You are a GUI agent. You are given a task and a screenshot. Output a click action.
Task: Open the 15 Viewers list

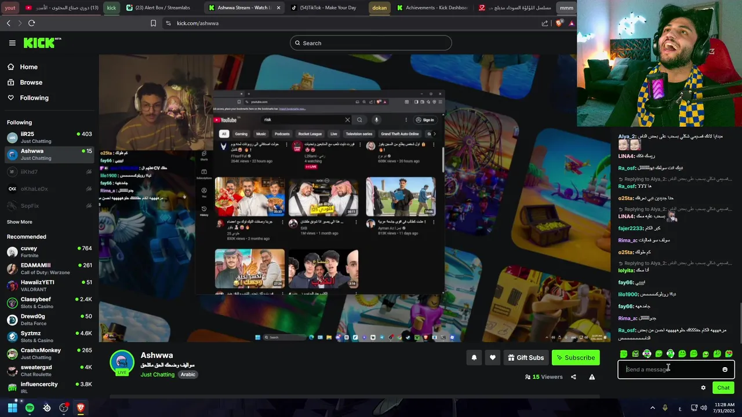click(544, 377)
